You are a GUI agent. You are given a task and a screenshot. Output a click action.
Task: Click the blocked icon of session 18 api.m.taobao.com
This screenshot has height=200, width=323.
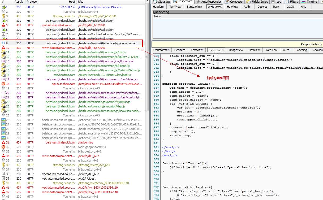[3, 84]
